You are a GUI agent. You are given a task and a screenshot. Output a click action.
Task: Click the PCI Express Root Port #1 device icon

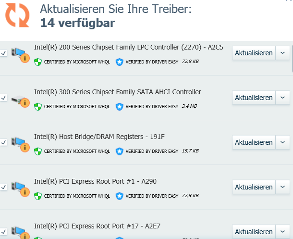(x=20, y=189)
